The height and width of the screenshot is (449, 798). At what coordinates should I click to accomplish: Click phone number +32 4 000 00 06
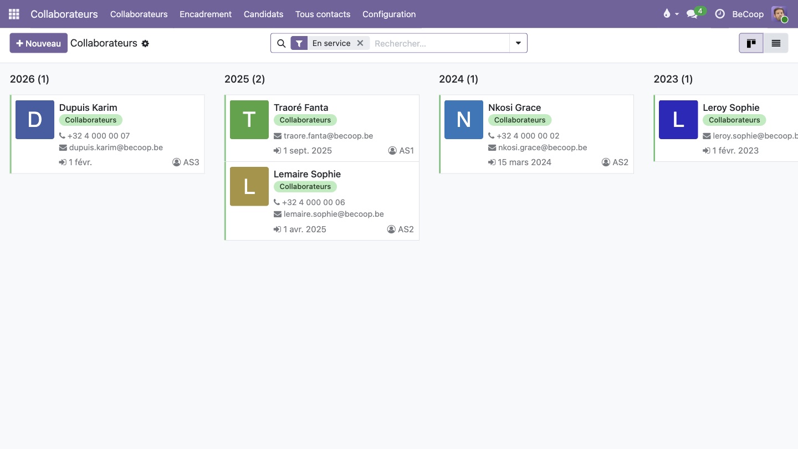coord(314,202)
